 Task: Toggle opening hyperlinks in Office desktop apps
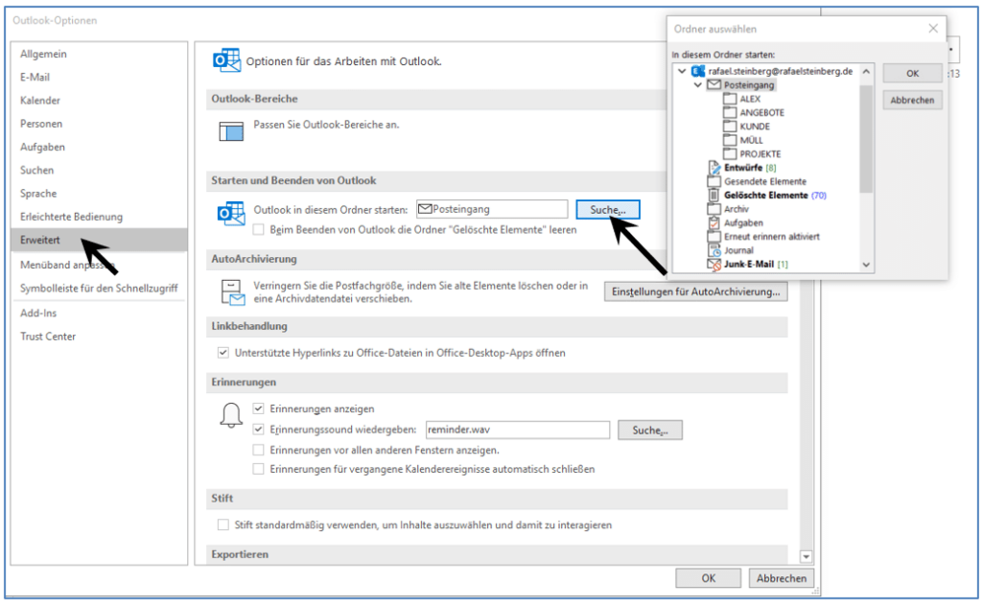(x=222, y=353)
